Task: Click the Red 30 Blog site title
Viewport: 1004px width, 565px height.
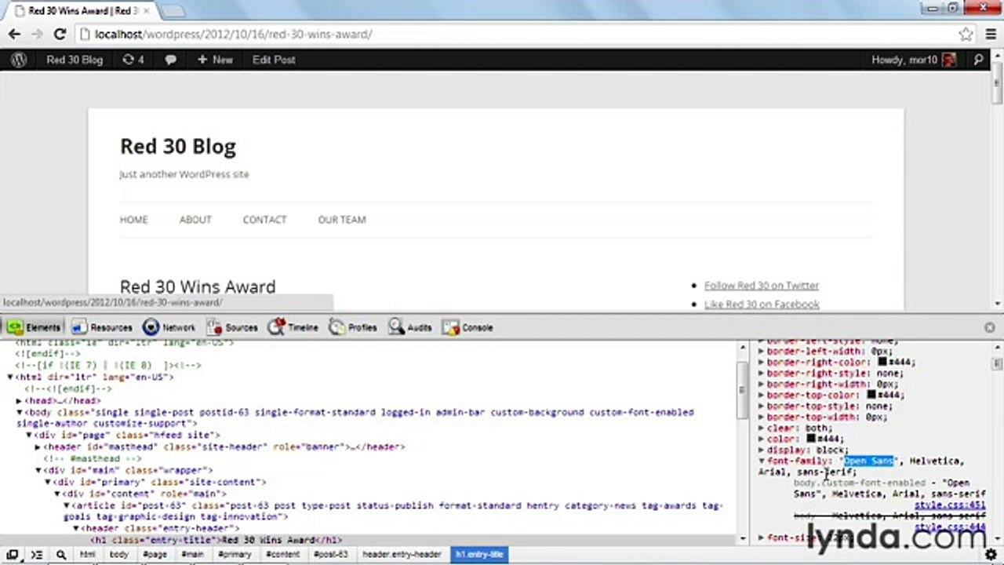Action: click(178, 147)
